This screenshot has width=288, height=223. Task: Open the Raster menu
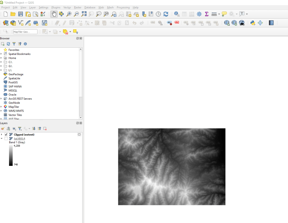77,7
